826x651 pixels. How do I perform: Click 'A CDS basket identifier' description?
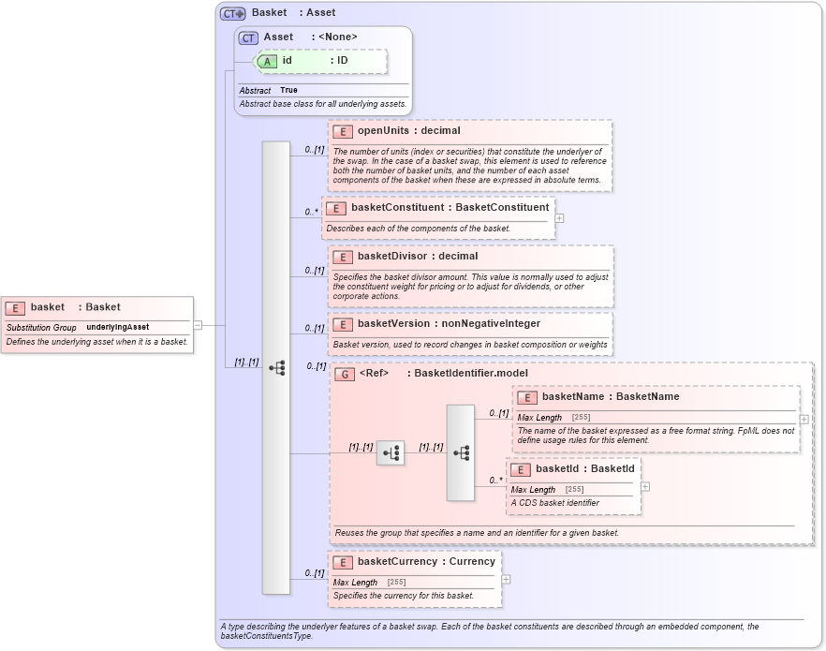pos(554,502)
